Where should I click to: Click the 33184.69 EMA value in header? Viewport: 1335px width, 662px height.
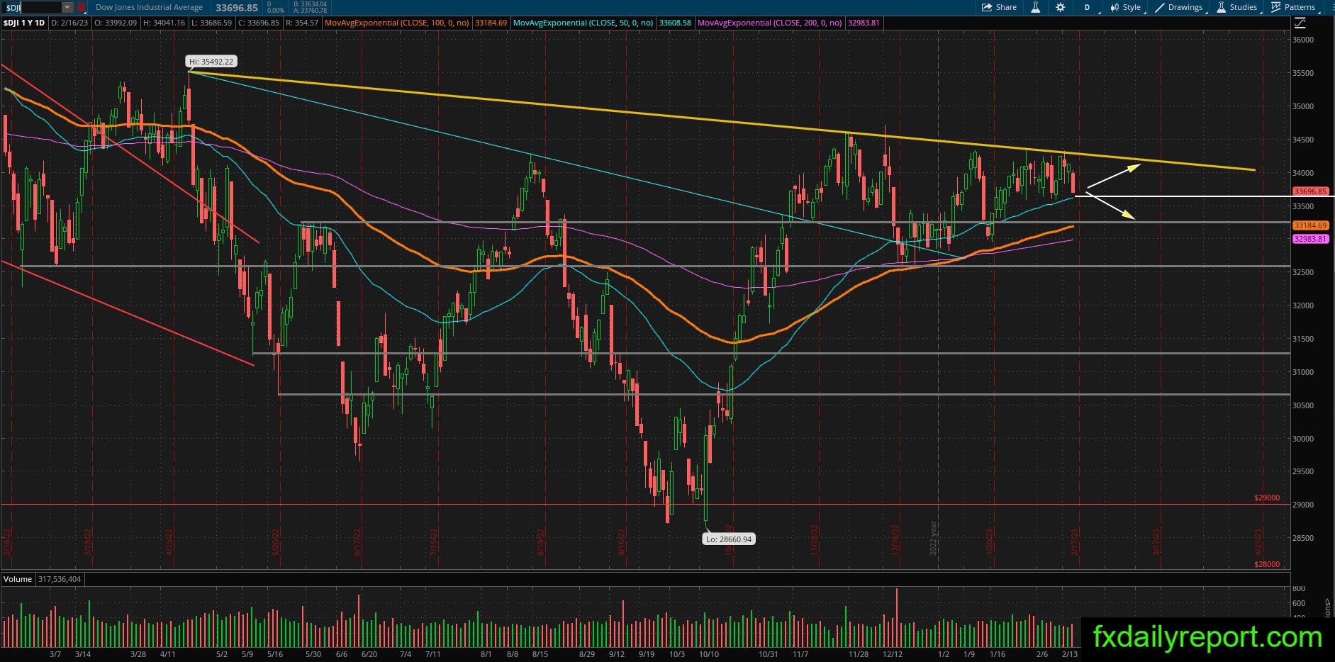pos(491,23)
